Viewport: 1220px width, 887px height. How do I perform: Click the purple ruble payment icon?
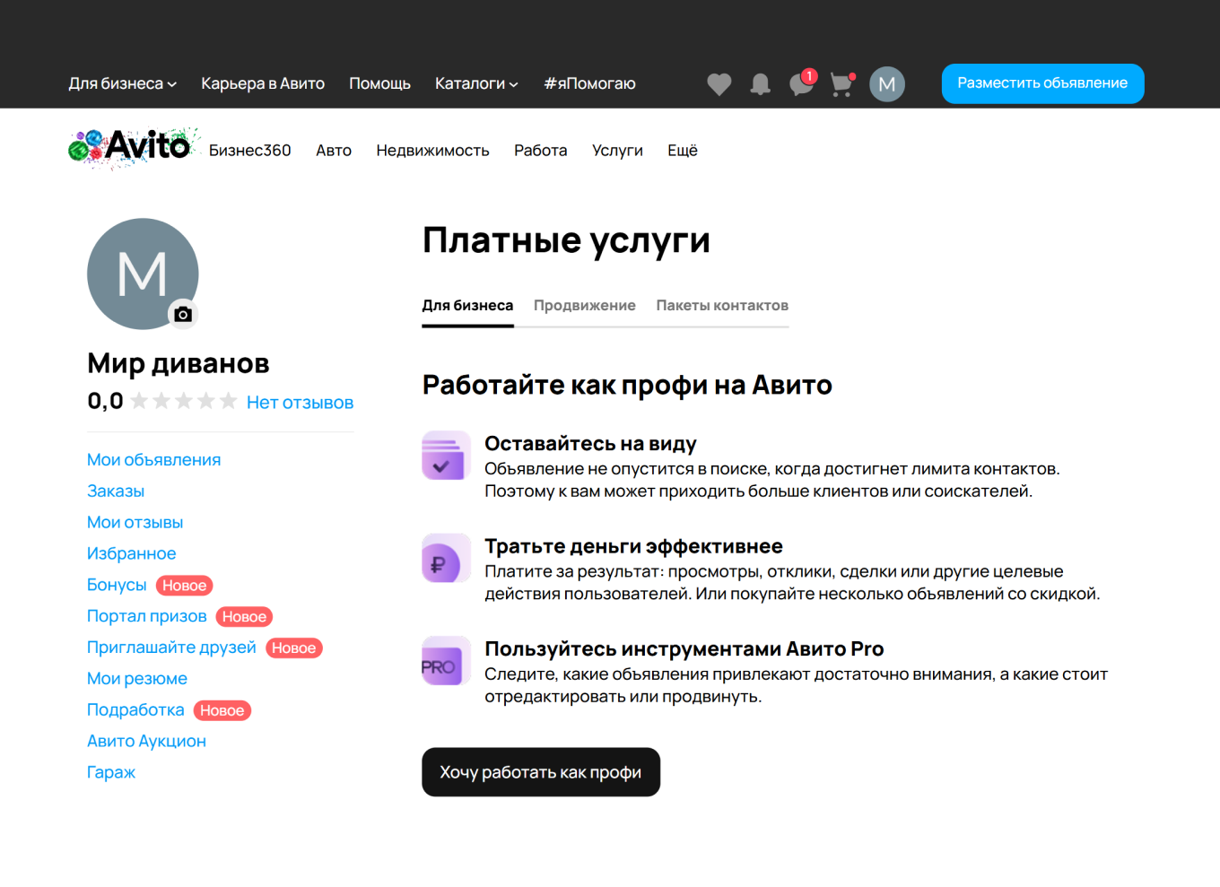coord(446,558)
